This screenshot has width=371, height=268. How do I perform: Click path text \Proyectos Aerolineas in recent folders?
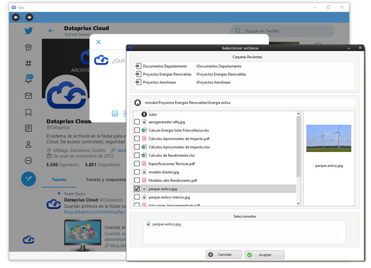pyautogui.click(x=213, y=82)
